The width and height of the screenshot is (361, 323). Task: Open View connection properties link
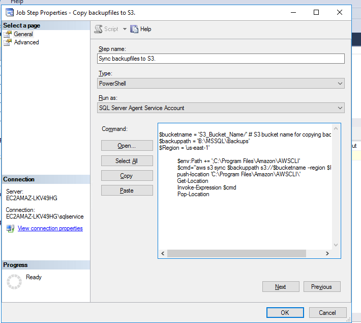pyautogui.click(x=50, y=228)
